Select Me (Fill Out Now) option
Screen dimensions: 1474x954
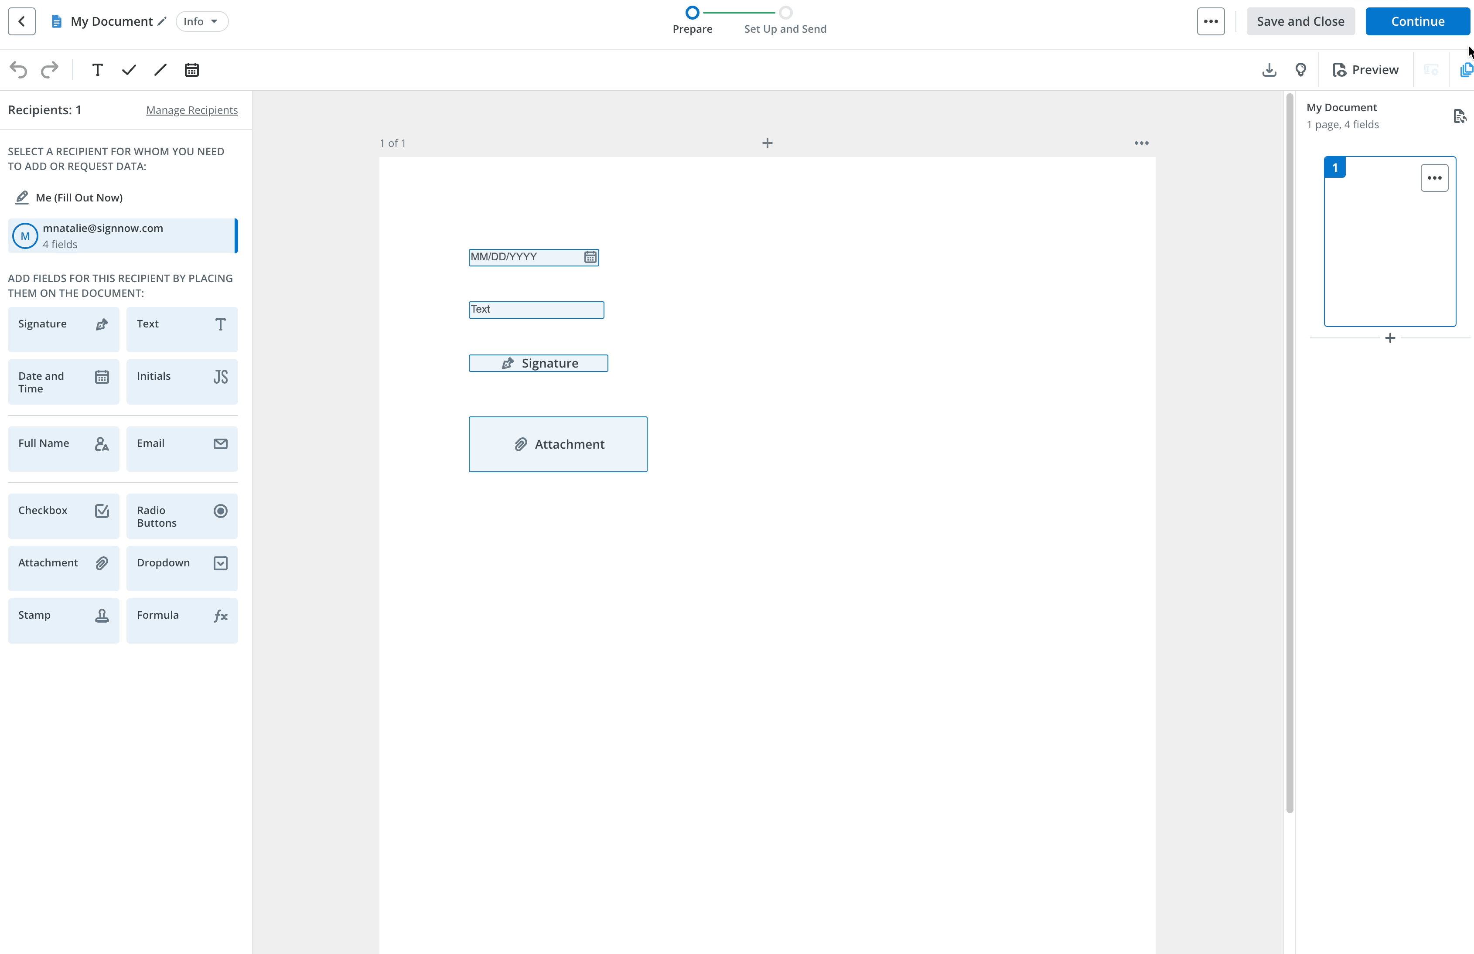pyautogui.click(x=78, y=198)
